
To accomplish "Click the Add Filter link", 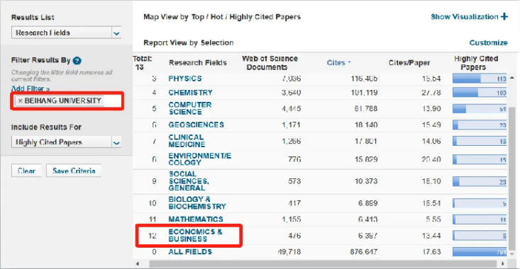I will point(31,88).
